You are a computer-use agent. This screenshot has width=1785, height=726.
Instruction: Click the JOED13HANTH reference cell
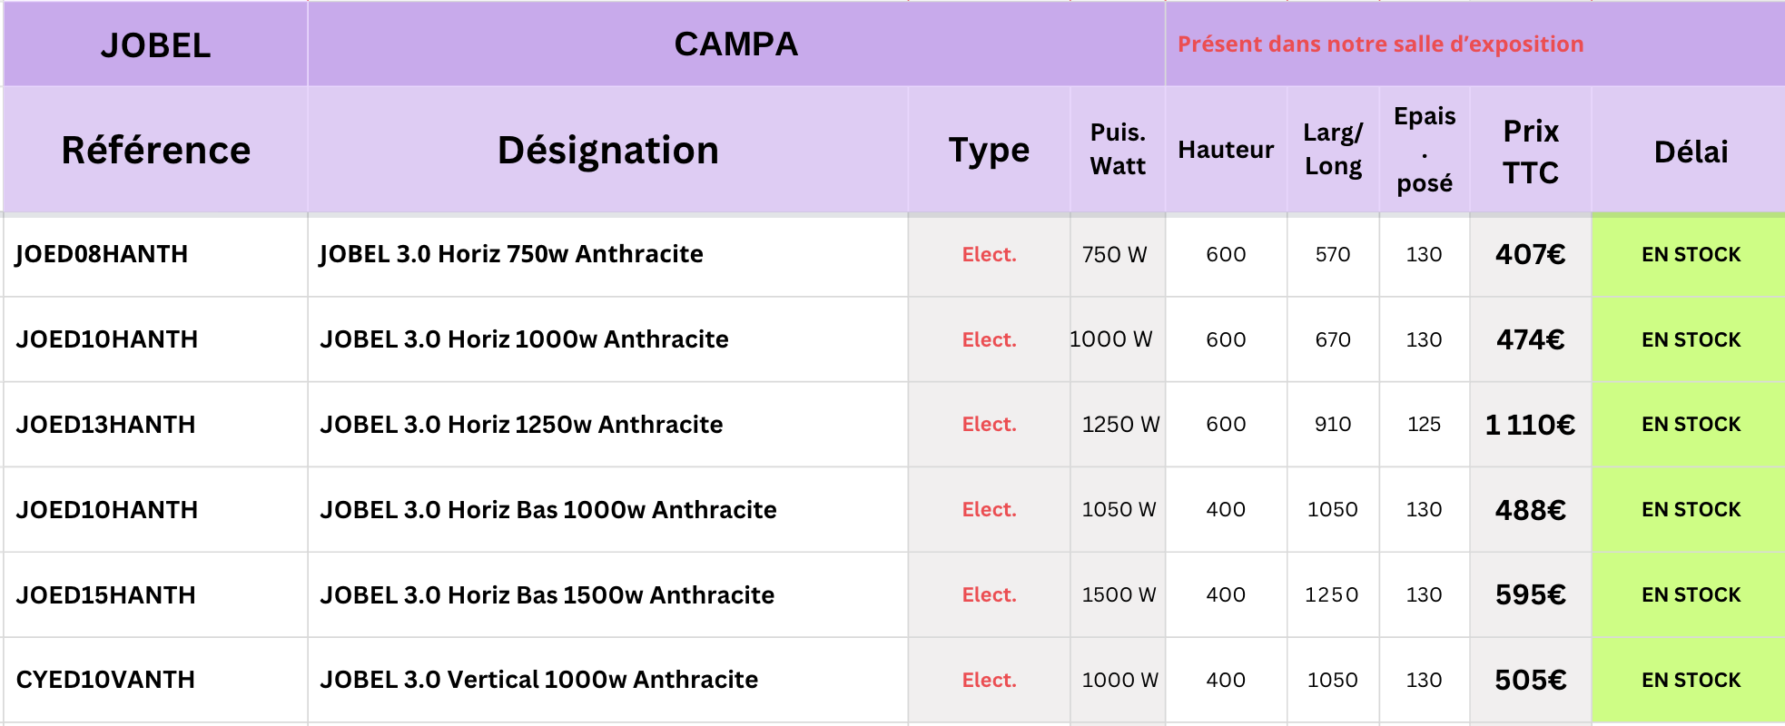pyautogui.click(x=105, y=425)
